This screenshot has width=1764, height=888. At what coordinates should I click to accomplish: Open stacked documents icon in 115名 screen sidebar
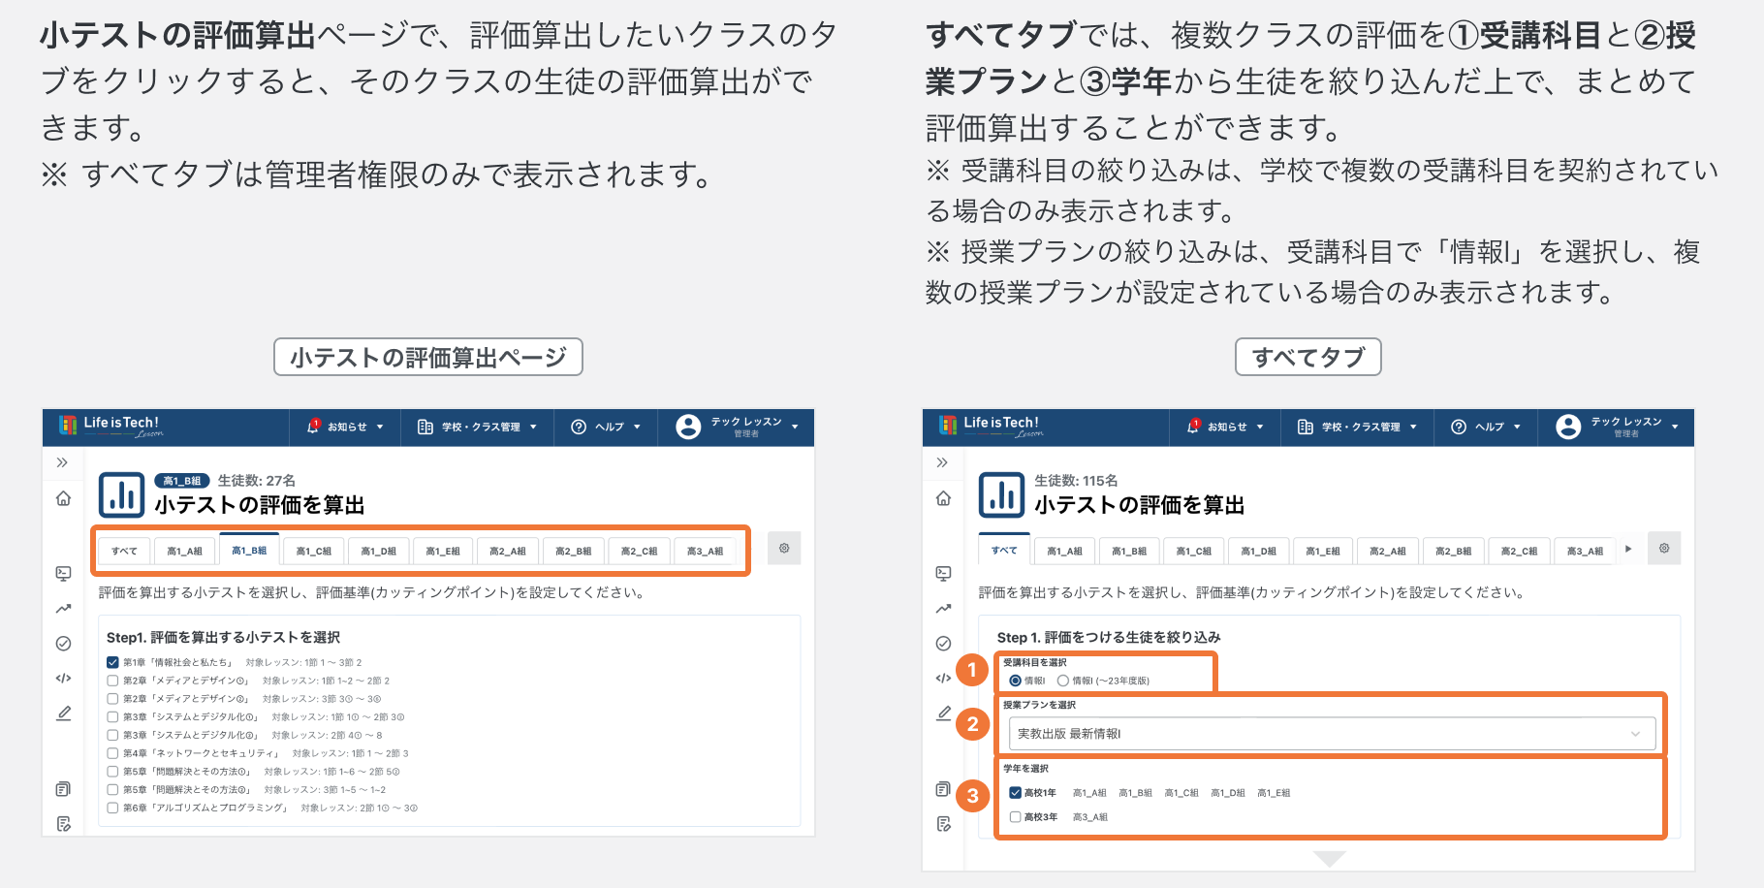[x=943, y=789]
